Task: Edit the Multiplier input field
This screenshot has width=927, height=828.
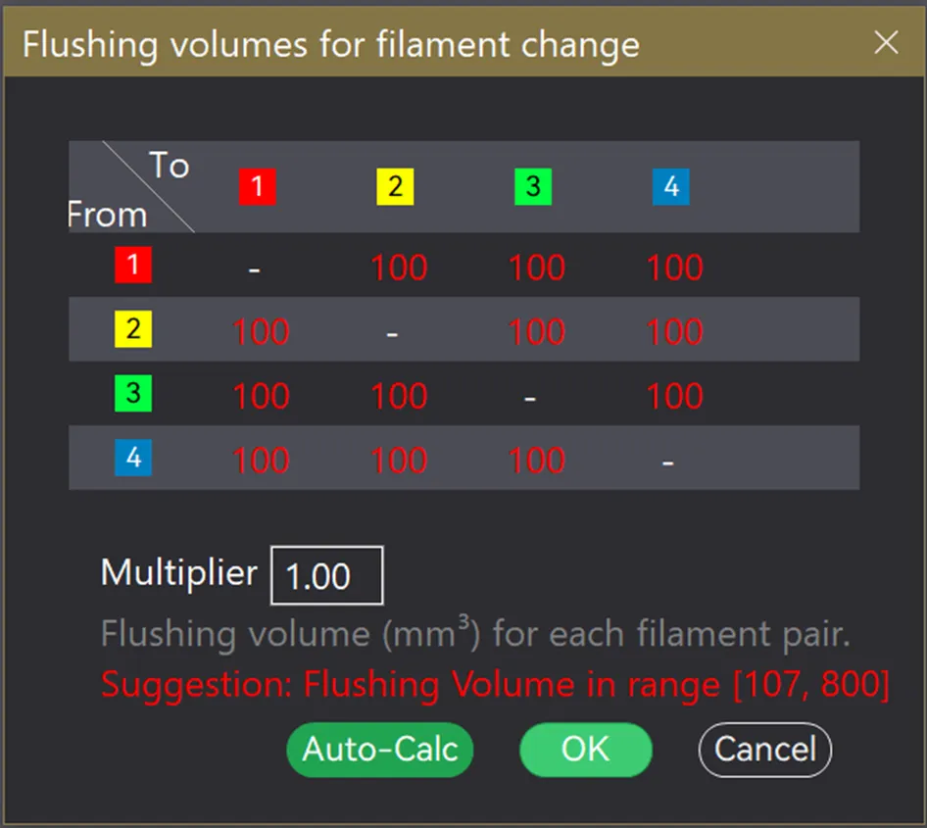Action: coord(326,575)
